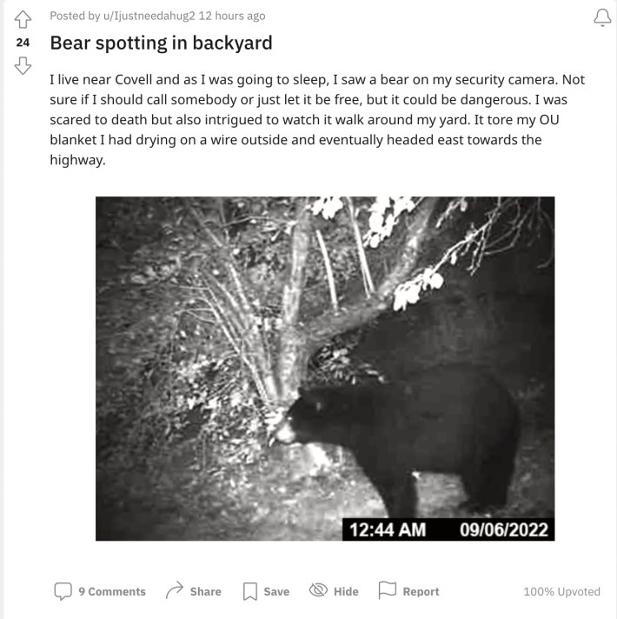Choose the Save text label
Viewport: 617px width, 619px height.
(x=276, y=591)
